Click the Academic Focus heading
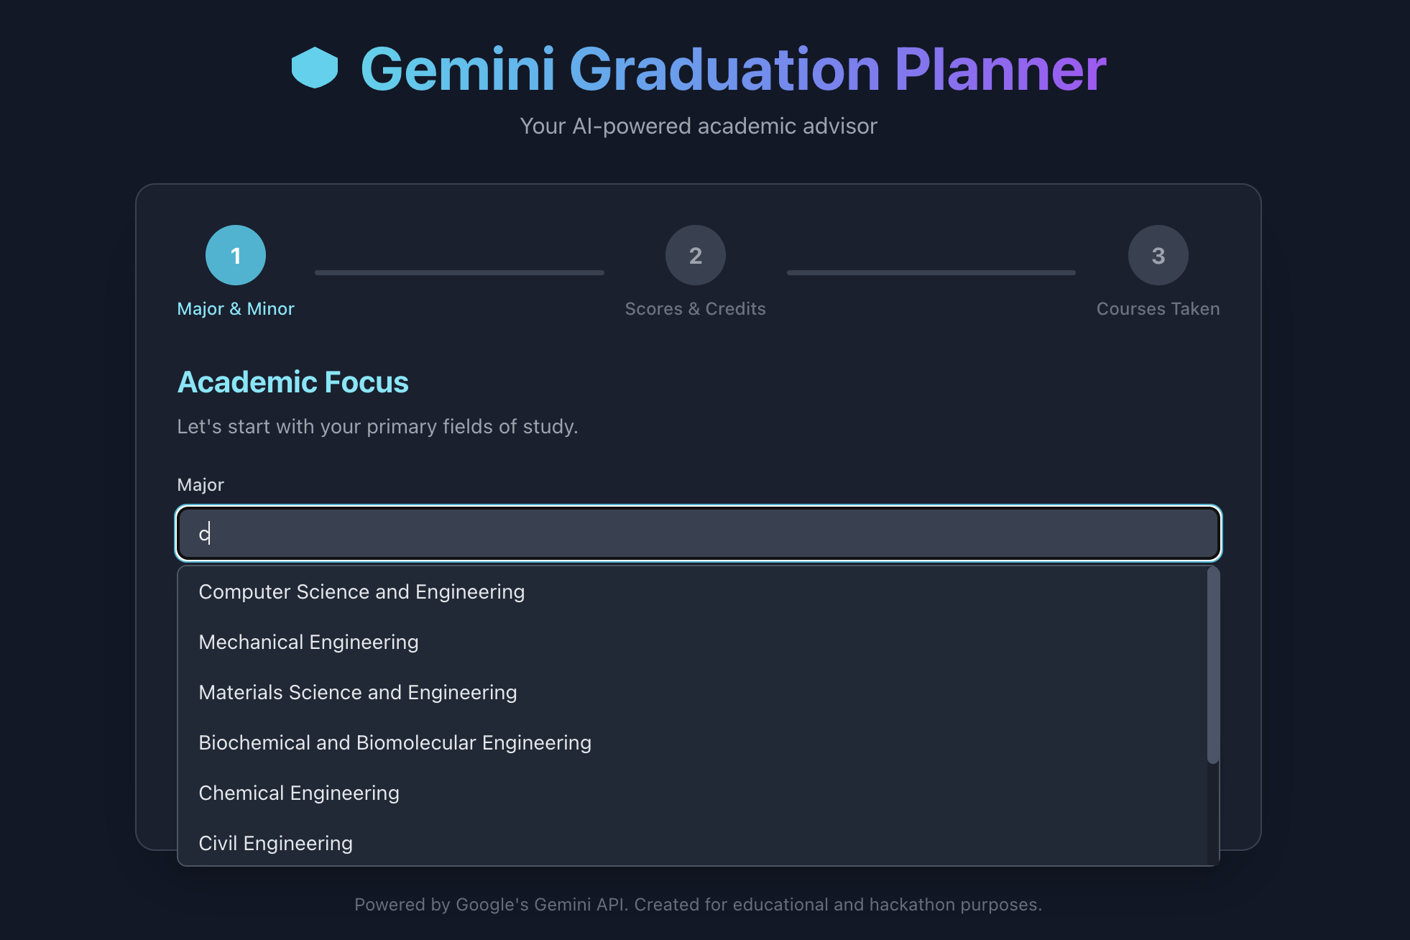 click(x=293, y=382)
